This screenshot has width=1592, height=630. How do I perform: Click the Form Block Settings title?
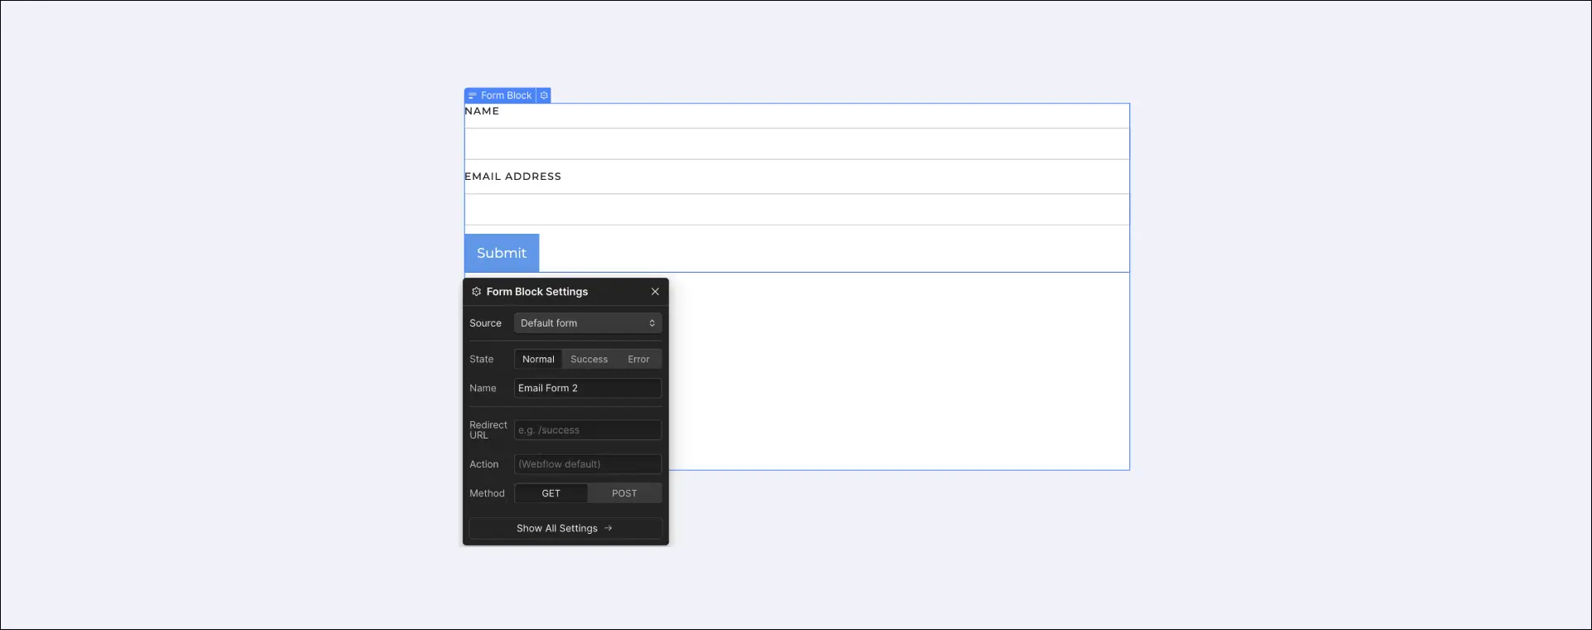pyautogui.click(x=537, y=292)
